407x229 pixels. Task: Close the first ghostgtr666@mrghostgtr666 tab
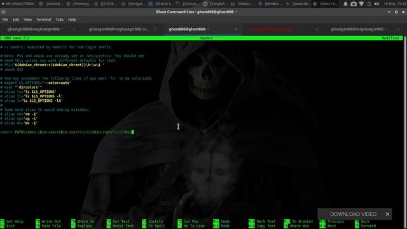(x=74, y=29)
